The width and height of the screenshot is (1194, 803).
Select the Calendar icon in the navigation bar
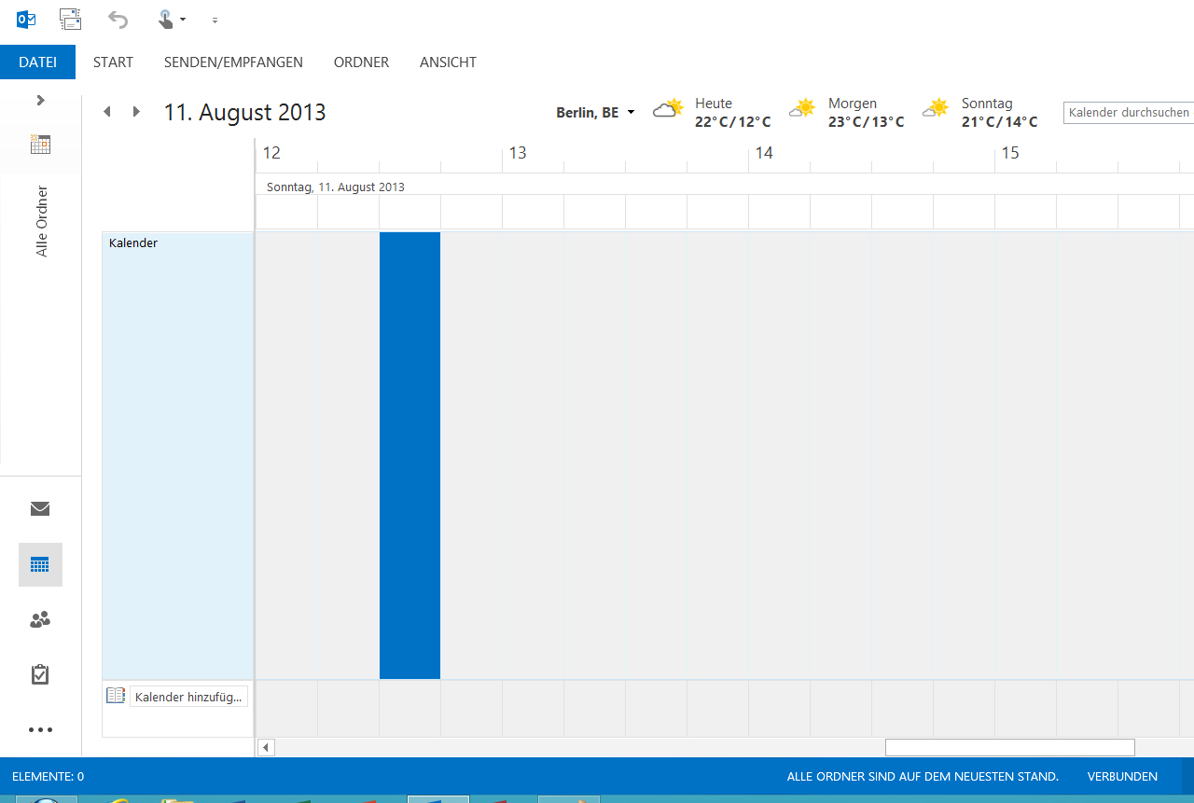(40, 564)
